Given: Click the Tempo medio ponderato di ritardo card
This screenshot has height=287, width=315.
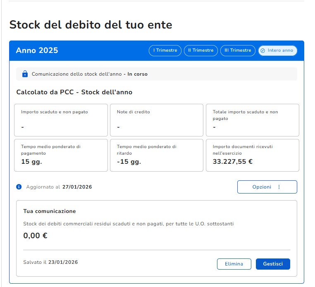Looking at the screenshot, I should click(157, 155).
